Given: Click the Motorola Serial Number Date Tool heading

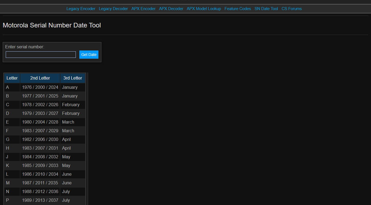Looking at the screenshot, I should pos(52,25).
